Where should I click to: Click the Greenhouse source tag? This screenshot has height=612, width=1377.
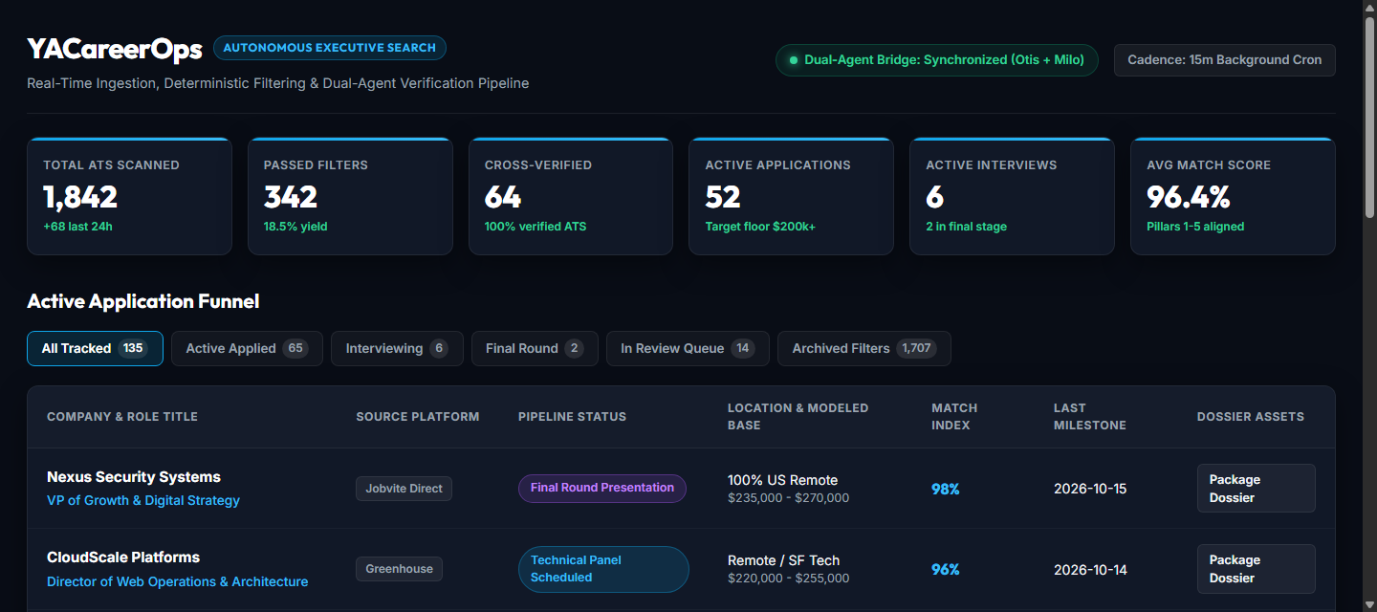(399, 569)
